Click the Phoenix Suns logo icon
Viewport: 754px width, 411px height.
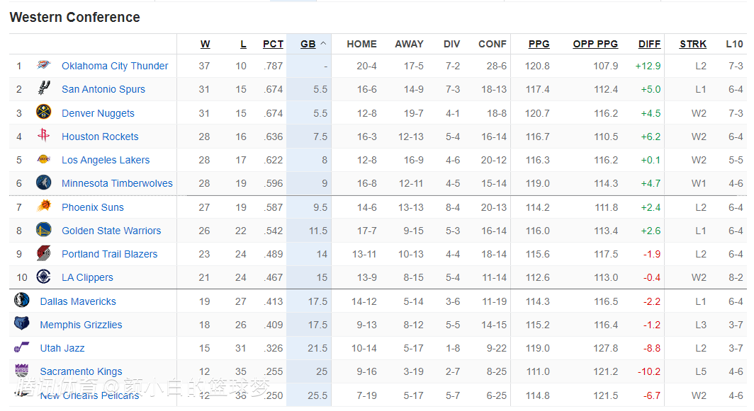pyautogui.click(x=43, y=207)
